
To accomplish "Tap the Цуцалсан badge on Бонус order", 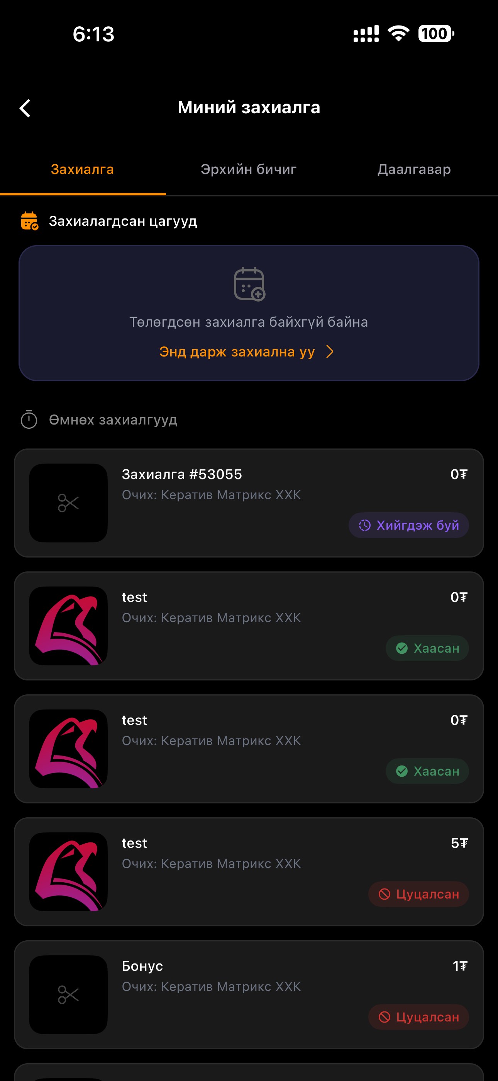I will (x=418, y=1017).
